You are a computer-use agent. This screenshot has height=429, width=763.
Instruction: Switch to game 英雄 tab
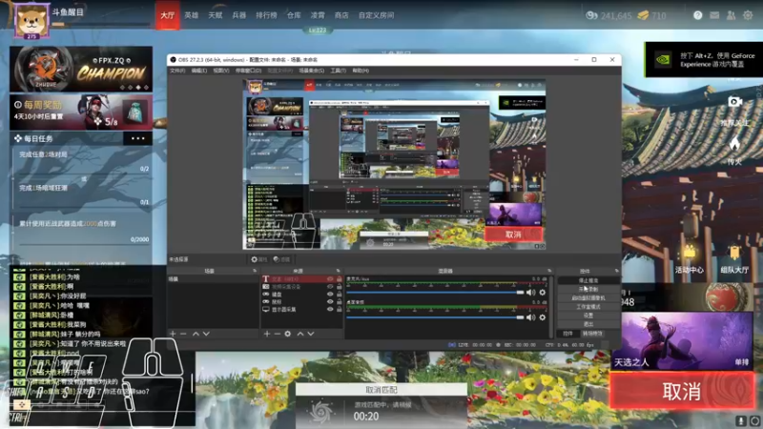tap(192, 15)
